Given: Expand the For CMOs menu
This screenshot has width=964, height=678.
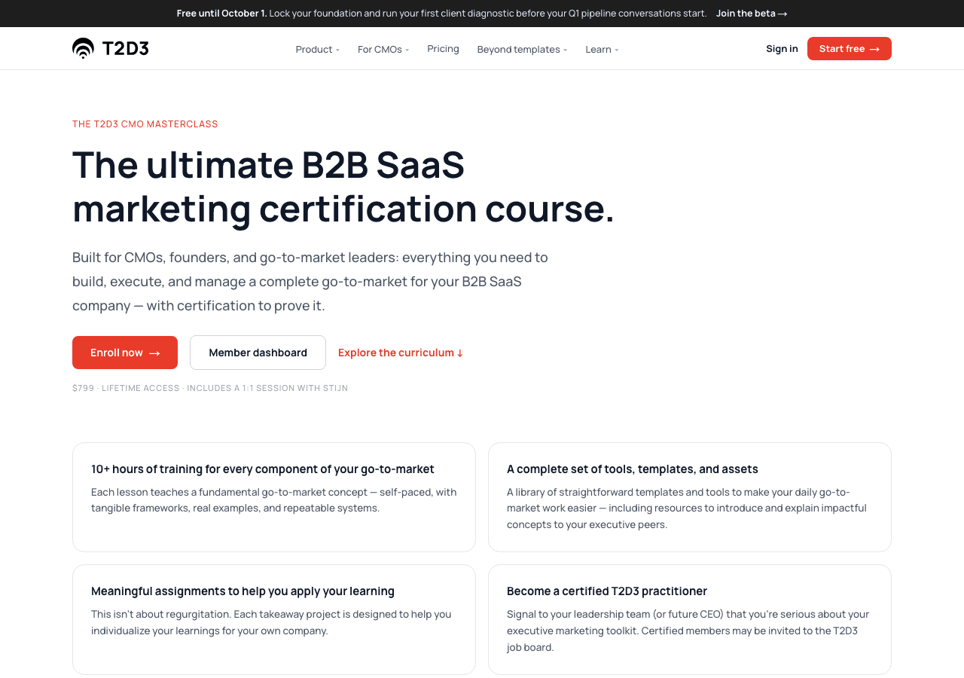Looking at the screenshot, I should click(383, 49).
